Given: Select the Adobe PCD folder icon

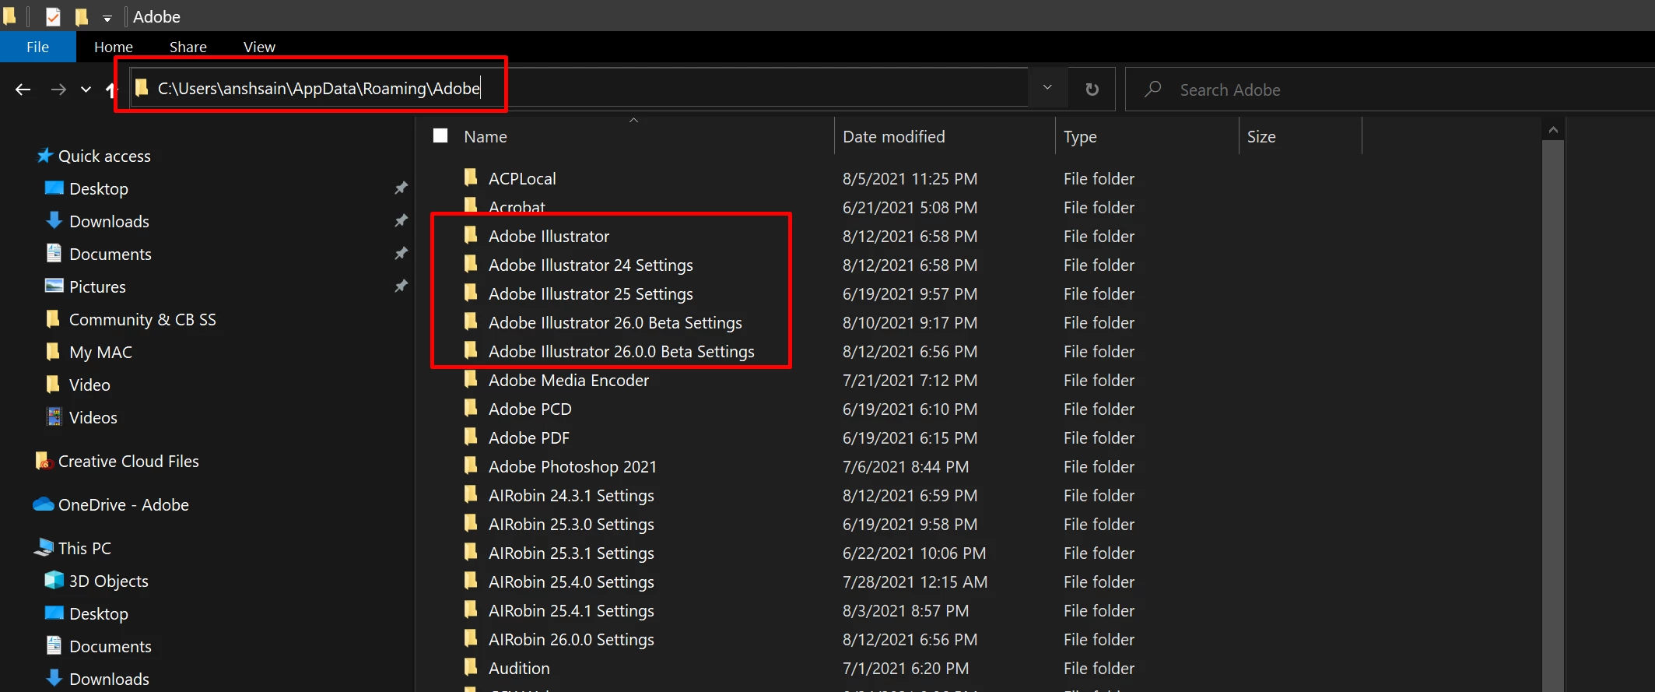Looking at the screenshot, I should pyautogui.click(x=471, y=408).
